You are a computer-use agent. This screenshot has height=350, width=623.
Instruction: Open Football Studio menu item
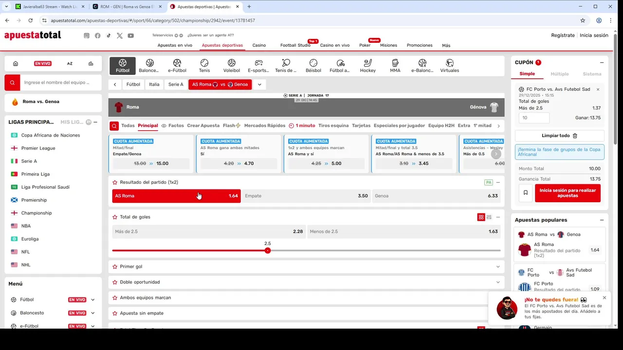(x=295, y=45)
